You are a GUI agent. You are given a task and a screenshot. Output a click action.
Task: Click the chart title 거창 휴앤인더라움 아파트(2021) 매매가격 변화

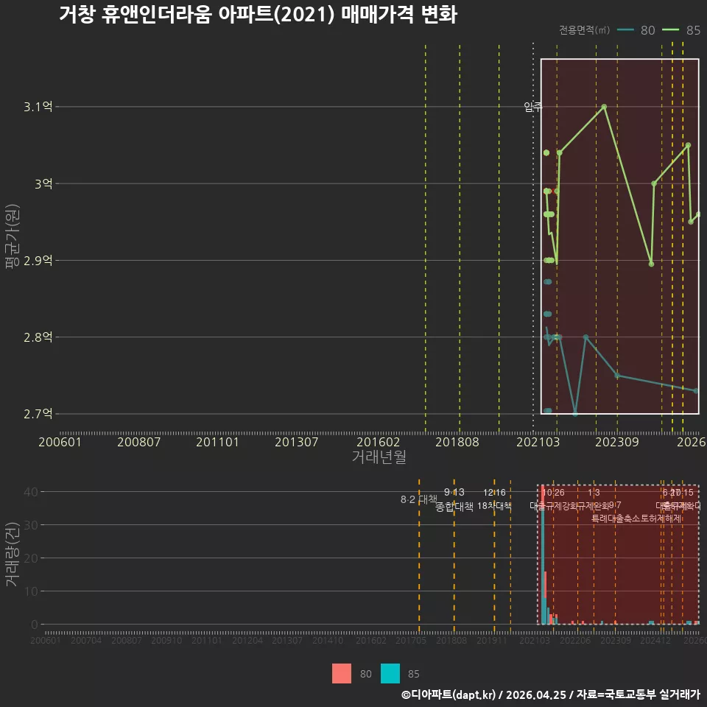258,14
